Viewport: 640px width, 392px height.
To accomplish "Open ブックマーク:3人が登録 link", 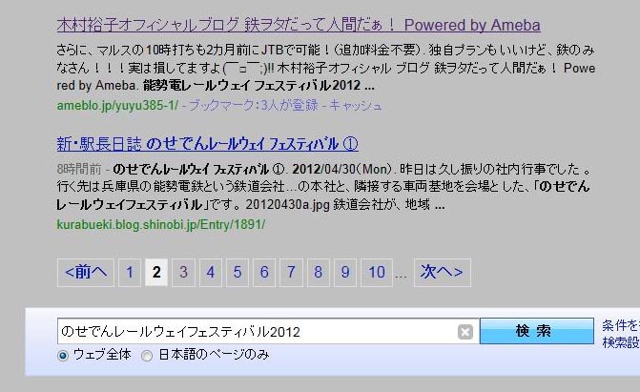I will pyautogui.click(x=254, y=105).
